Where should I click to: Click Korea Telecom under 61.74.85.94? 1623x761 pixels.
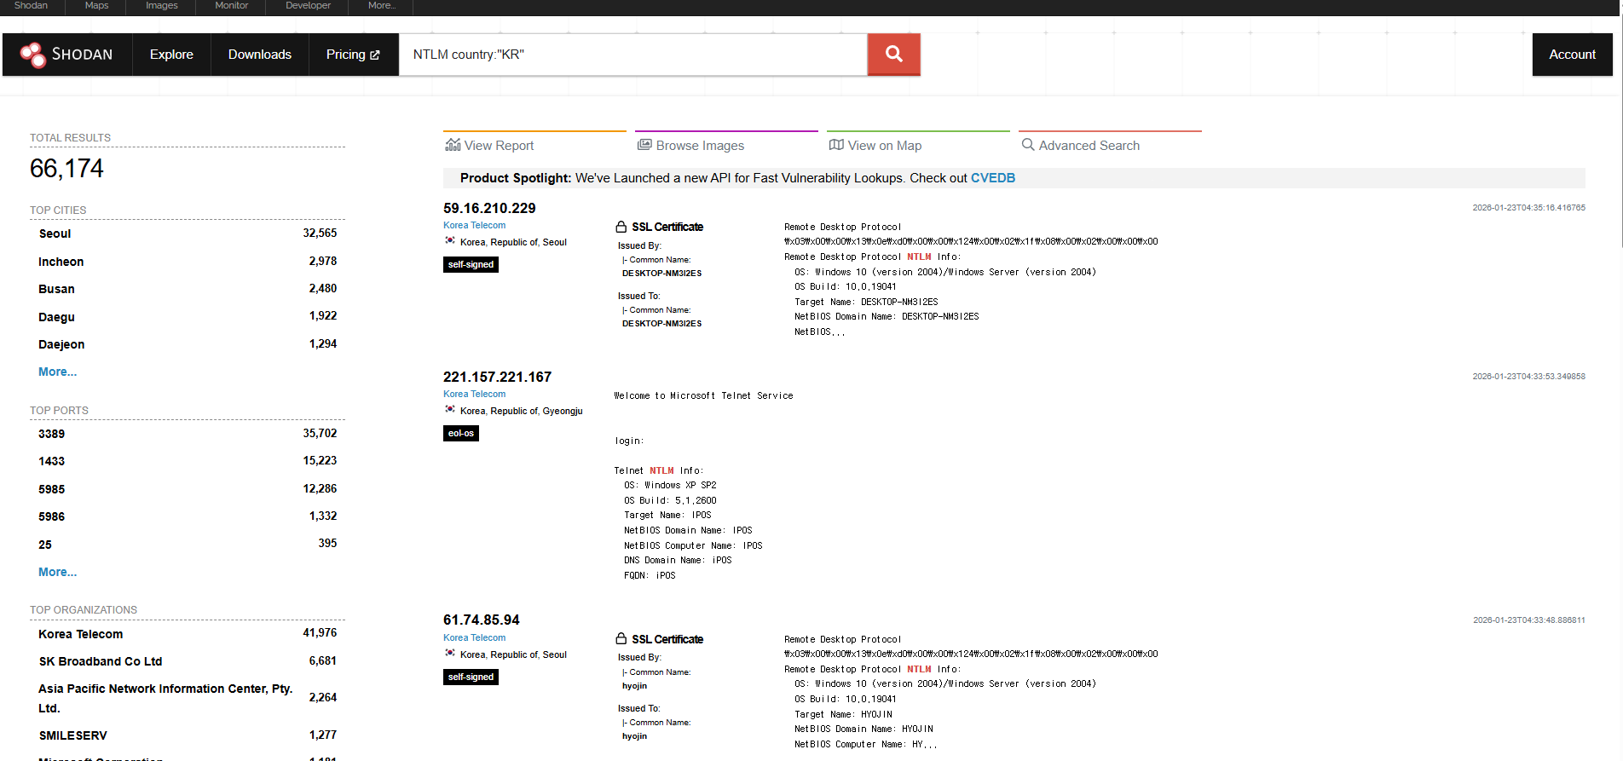474,637
